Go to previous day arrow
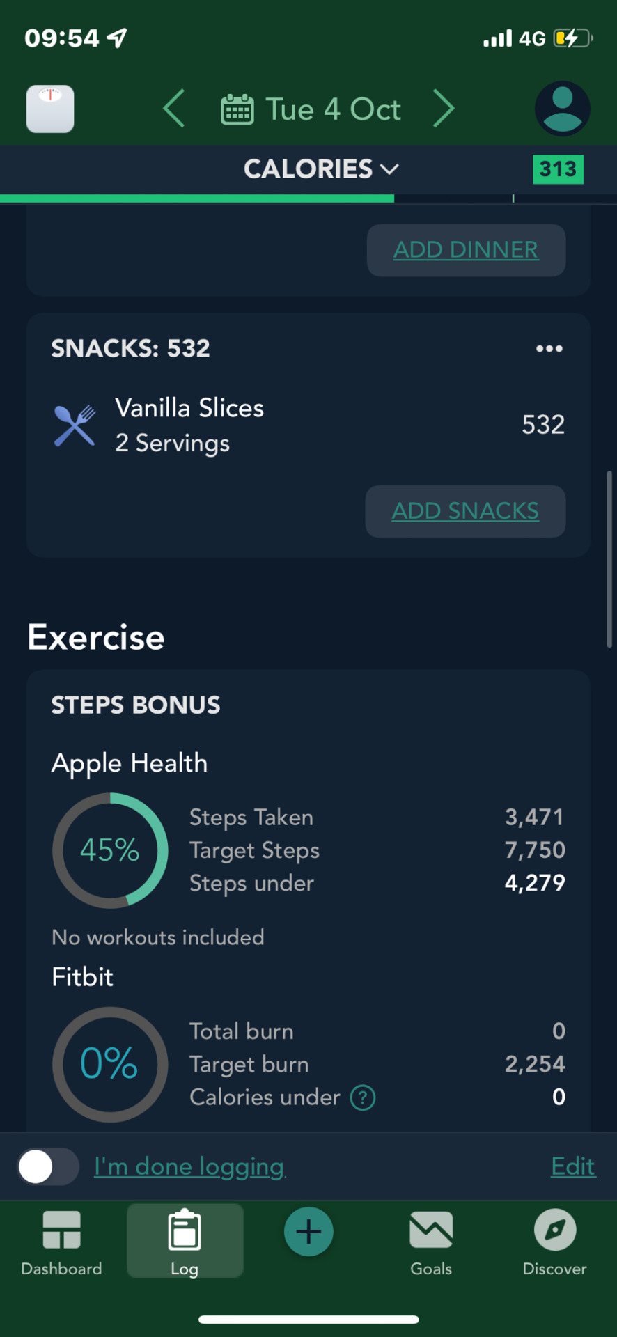 pyautogui.click(x=174, y=109)
